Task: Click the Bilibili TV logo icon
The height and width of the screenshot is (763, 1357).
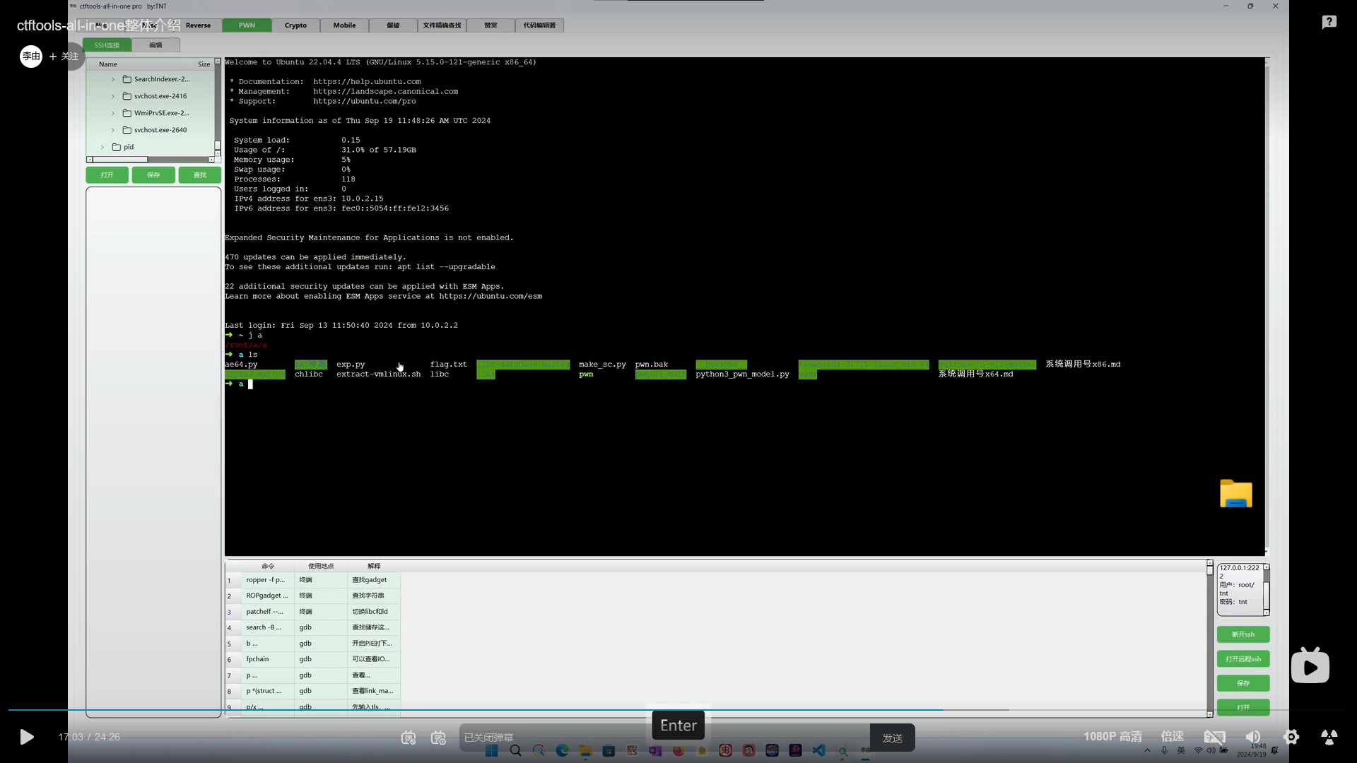Action: 1310,666
